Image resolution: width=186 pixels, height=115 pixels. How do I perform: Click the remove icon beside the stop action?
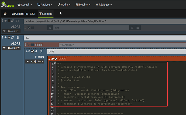(50, 28)
